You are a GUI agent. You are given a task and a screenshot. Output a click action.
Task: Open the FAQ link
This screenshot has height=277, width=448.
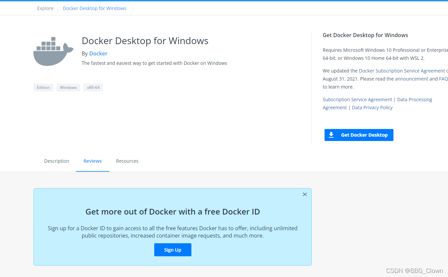click(x=443, y=79)
